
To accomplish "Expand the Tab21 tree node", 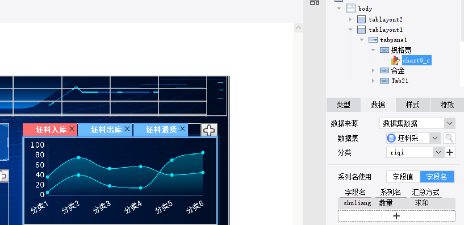I will click(373, 81).
